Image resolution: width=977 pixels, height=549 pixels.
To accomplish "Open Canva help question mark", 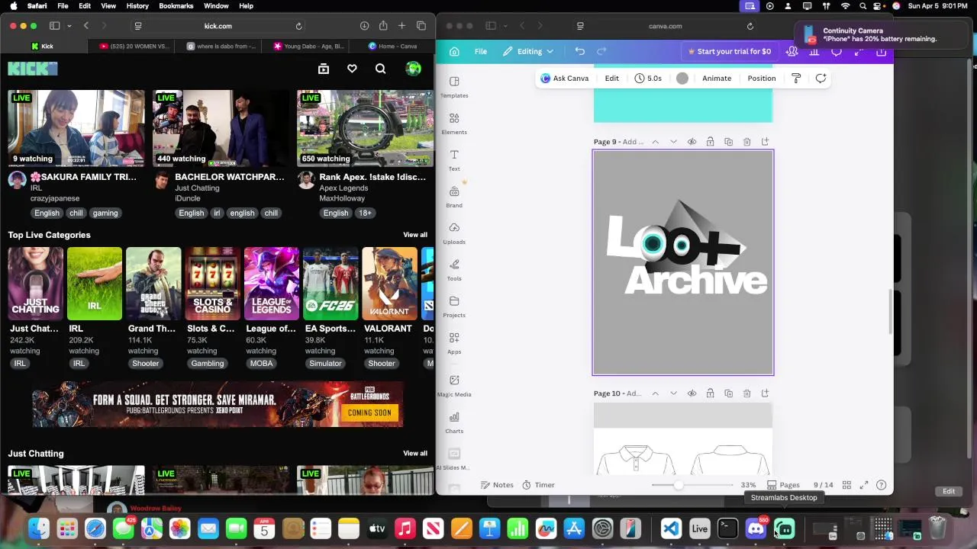I will pyautogui.click(x=882, y=485).
